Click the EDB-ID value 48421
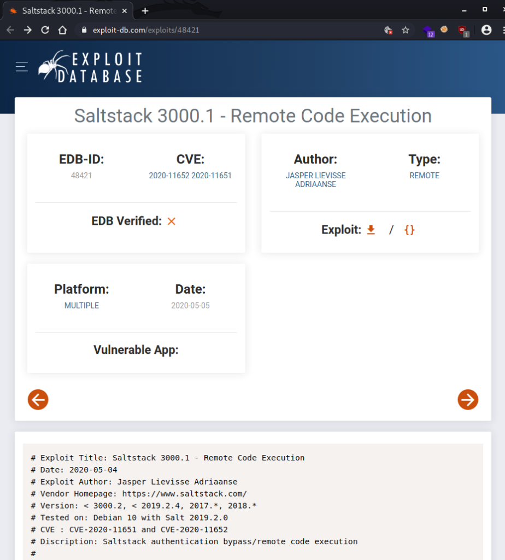Screen dimensions: 505x560 pos(81,176)
